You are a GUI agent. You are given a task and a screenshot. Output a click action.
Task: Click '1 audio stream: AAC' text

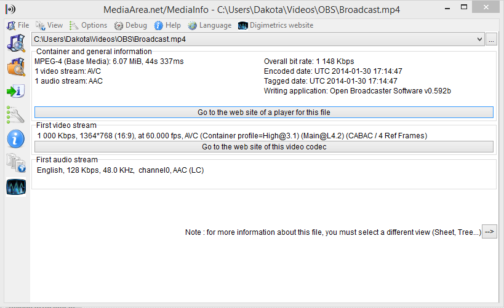[x=69, y=81]
